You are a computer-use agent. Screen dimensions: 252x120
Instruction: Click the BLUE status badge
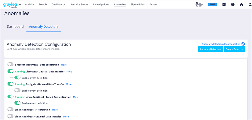(x=212, y=5)
